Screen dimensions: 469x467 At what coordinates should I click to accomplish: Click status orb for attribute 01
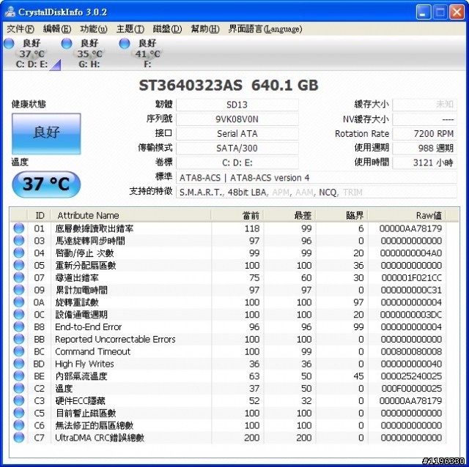(x=19, y=228)
